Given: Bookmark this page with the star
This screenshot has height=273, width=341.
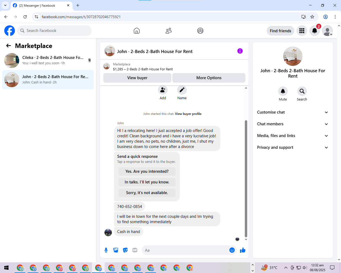Looking at the screenshot, I should (x=312, y=17).
